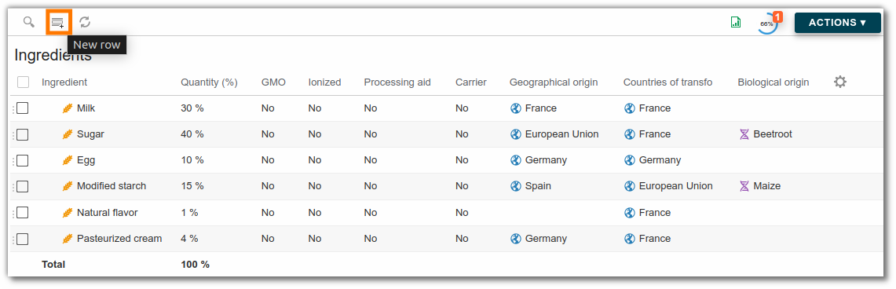Refresh the ingredients list
Image resolution: width=896 pixels, height=289 pixels.
[x=85, y=22]
